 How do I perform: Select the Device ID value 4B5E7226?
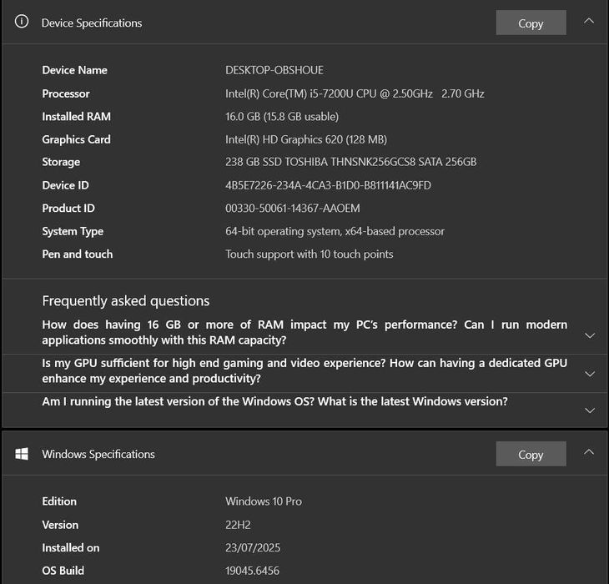328,185
